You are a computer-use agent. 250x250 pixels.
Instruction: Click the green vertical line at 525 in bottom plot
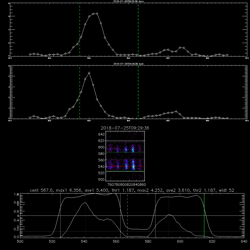pyautogui.click(x=60, y=215)
